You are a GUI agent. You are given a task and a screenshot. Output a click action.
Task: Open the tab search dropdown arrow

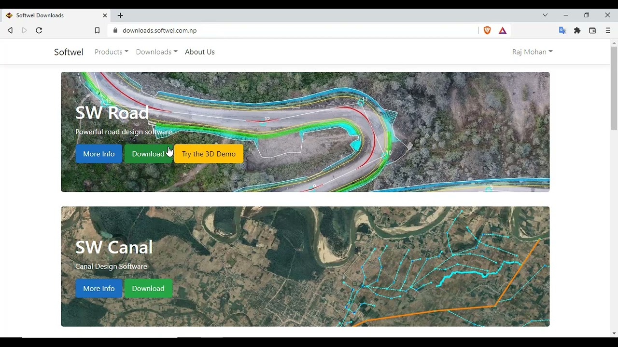coord(545,15)
